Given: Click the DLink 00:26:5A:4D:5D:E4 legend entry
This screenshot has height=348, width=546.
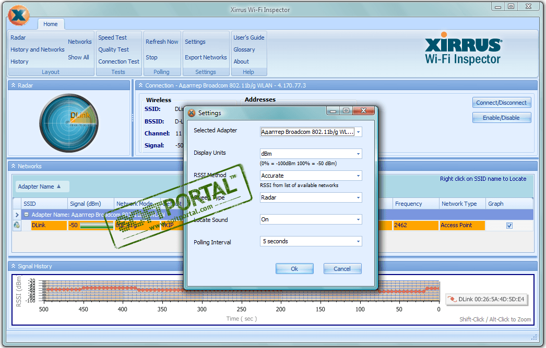Looking at the screenshot, I should tap(487, 299).
